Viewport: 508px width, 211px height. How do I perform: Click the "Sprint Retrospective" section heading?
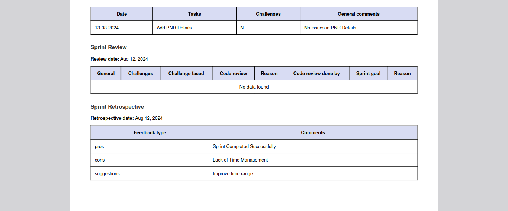[x=117, y=107]
